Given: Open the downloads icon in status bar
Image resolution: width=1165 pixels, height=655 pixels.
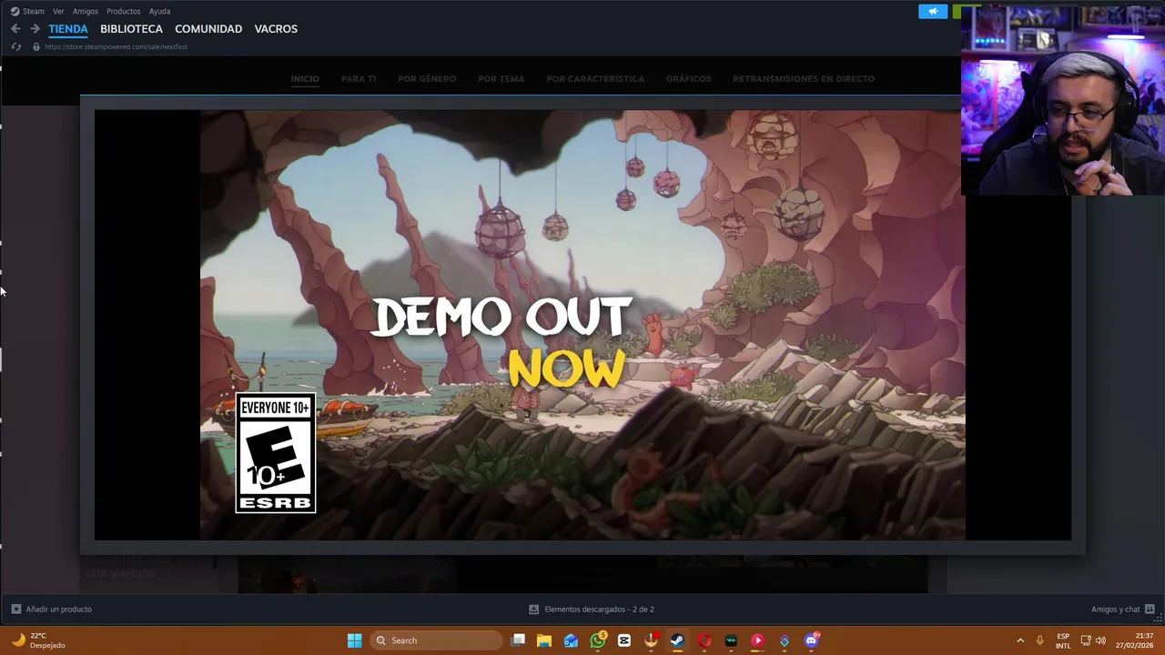Looking at the screenshot, I should point(534,610).
